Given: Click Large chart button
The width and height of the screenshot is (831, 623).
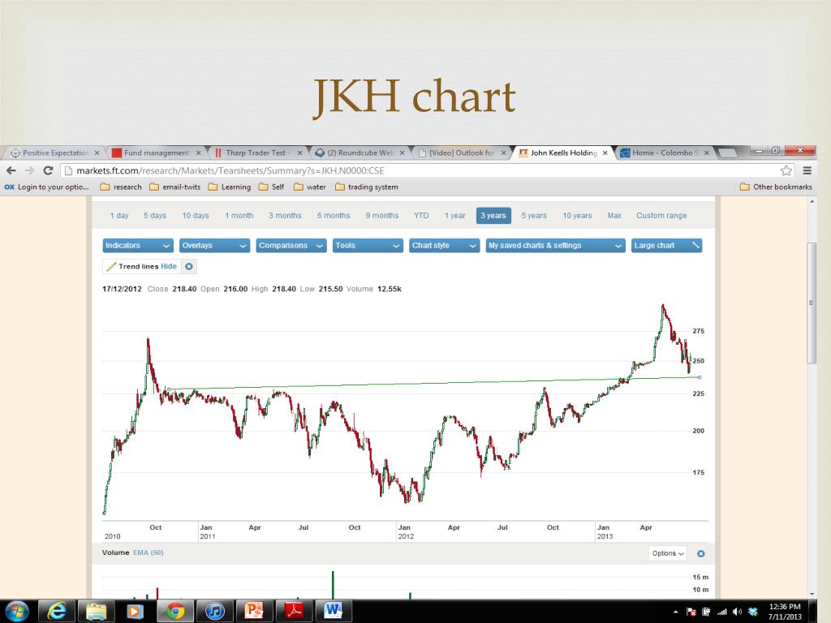Looking at the screenshot, I should pyautogui.click(x=667, y=246).
